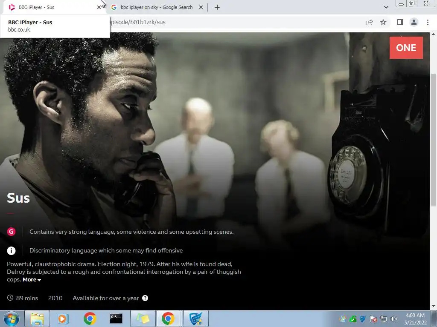Open the blue shield taskbar application

coord(195,318)
